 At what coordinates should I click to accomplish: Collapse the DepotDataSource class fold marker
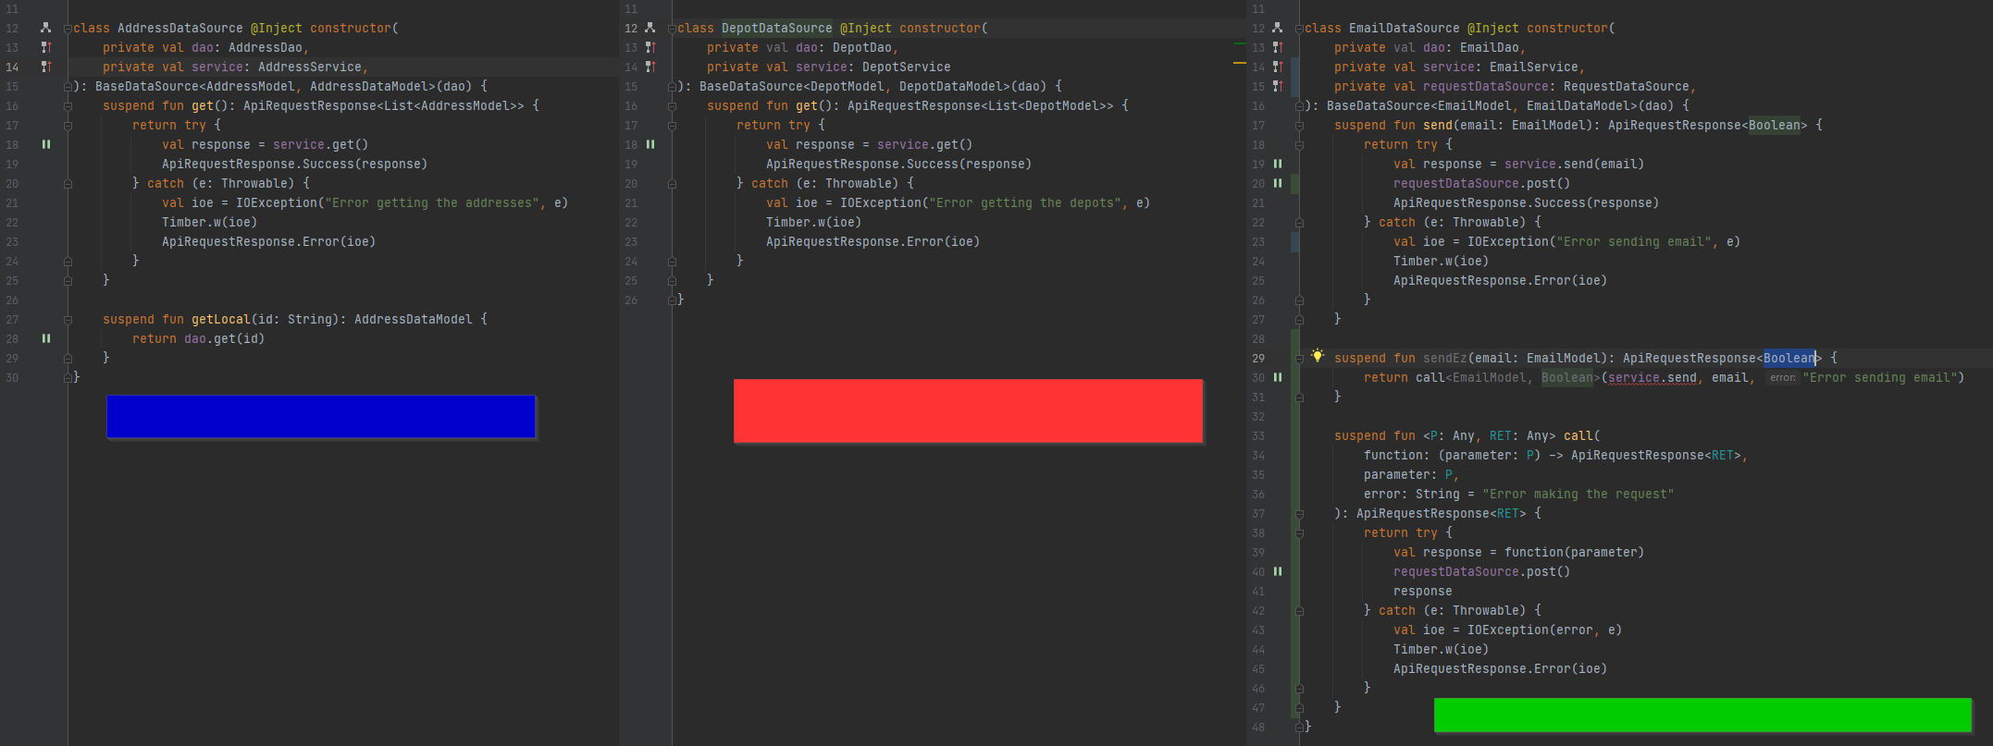click(672, 29)
